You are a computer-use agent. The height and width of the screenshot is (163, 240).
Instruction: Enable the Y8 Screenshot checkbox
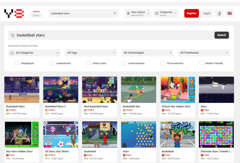(163, 63)
